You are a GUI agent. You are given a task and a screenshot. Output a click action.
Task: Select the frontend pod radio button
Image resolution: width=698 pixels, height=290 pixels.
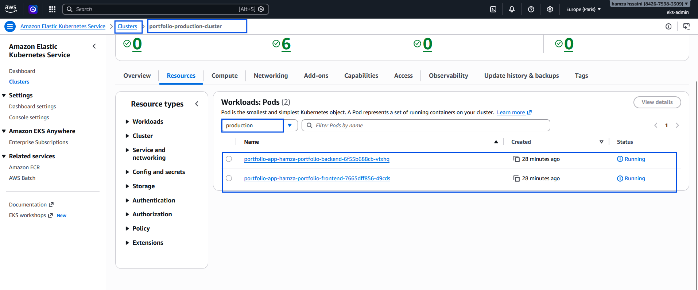coord(229,178)
